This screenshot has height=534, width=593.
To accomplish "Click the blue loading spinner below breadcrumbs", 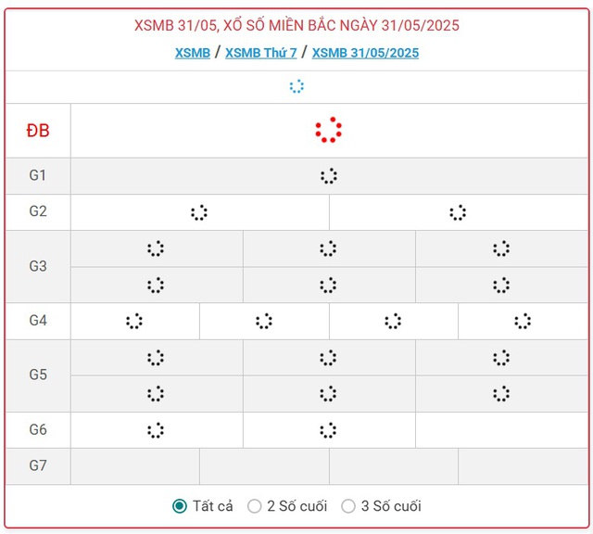I will tap(296, 86).
